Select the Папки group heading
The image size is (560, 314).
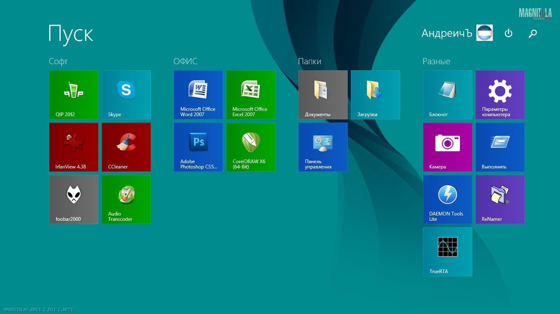pyautogui.click(x=310, y=61)
